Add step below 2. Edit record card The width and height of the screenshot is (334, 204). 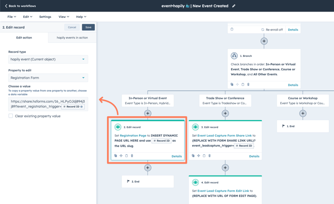[148, 168]
